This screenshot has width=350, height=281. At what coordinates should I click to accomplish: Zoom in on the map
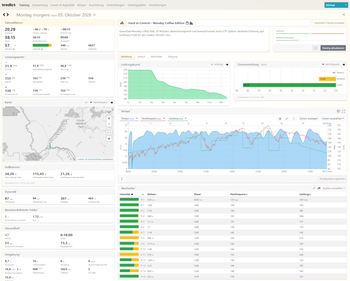tap(109, 118)
